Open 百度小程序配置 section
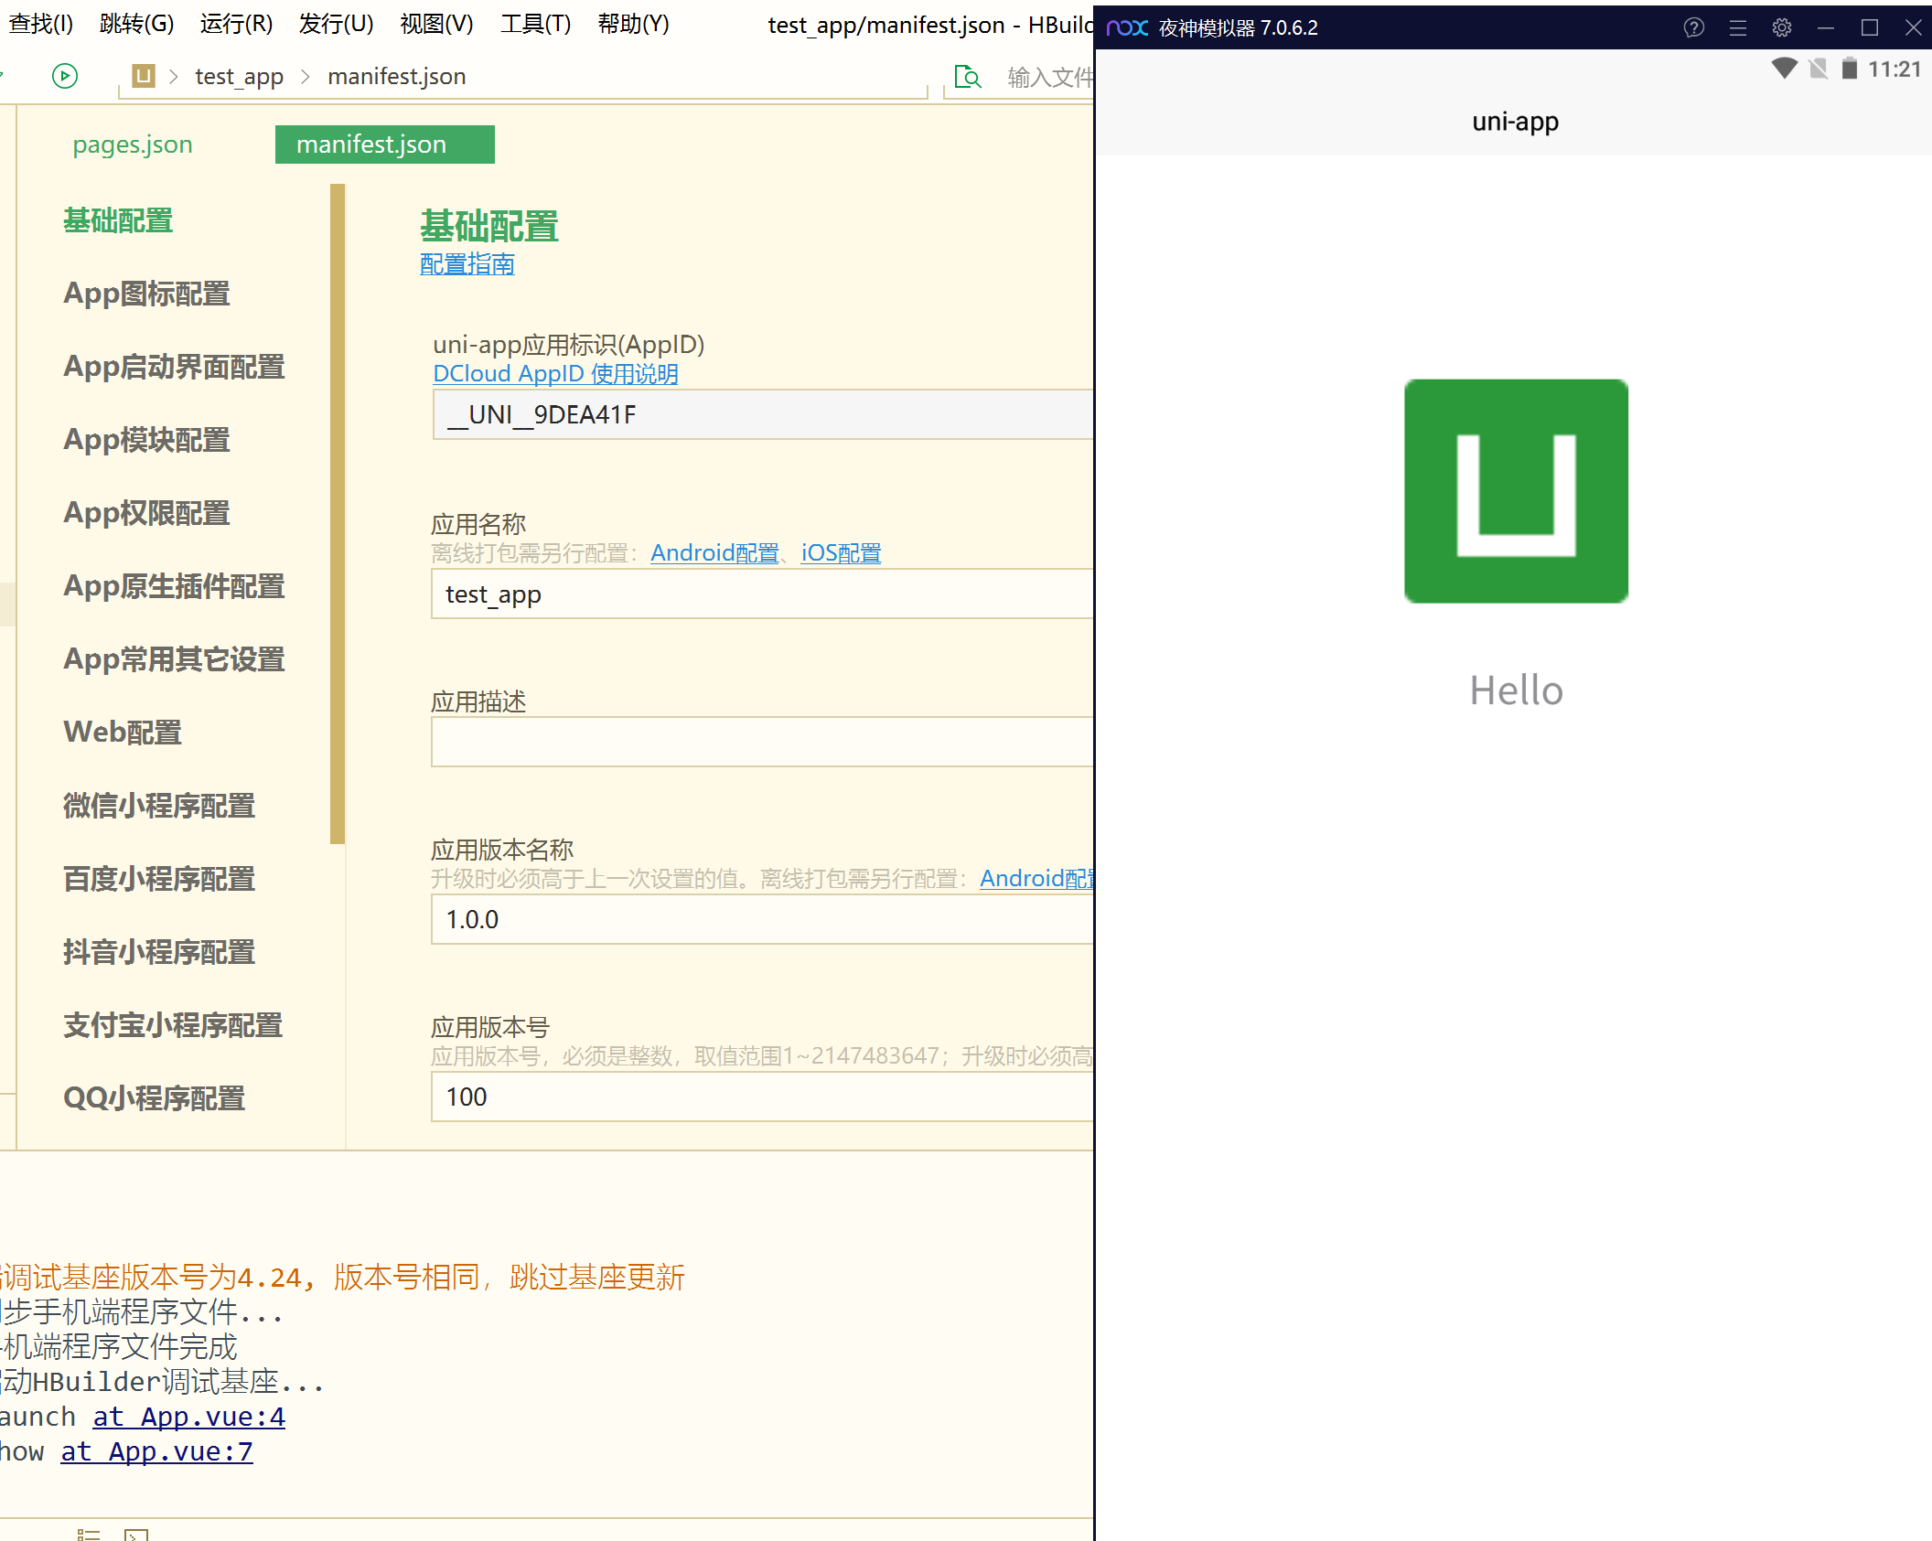 (159, 879)
